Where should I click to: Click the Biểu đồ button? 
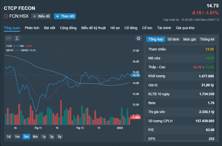pos(41,16)
